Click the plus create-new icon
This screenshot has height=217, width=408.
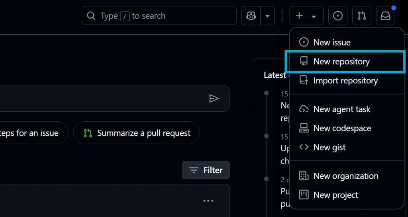299,16
